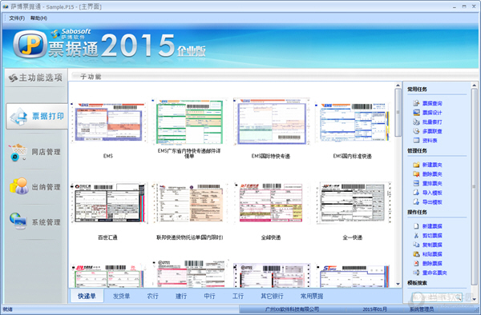Click the 操作任务 section header

coord(417,212)
